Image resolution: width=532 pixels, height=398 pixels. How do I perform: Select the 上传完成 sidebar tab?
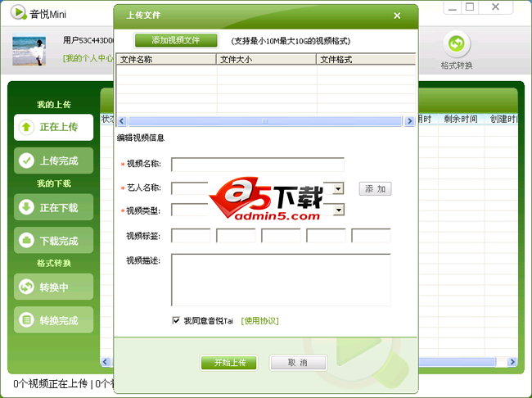click(x=53, y=161)
